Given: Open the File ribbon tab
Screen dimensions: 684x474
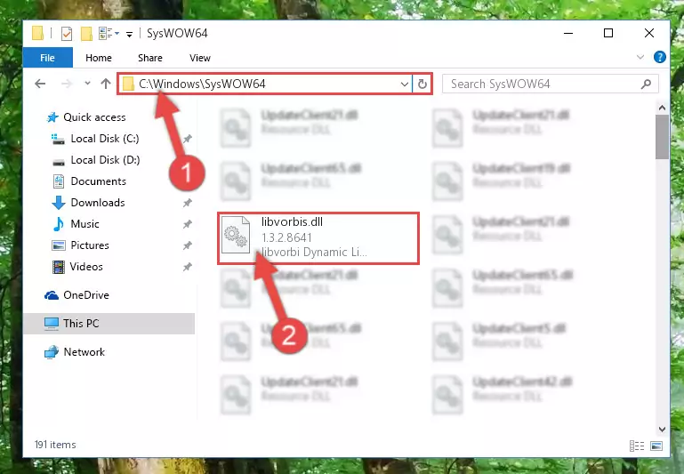Looking at the screenshot, I should click(x=47, y=58).
